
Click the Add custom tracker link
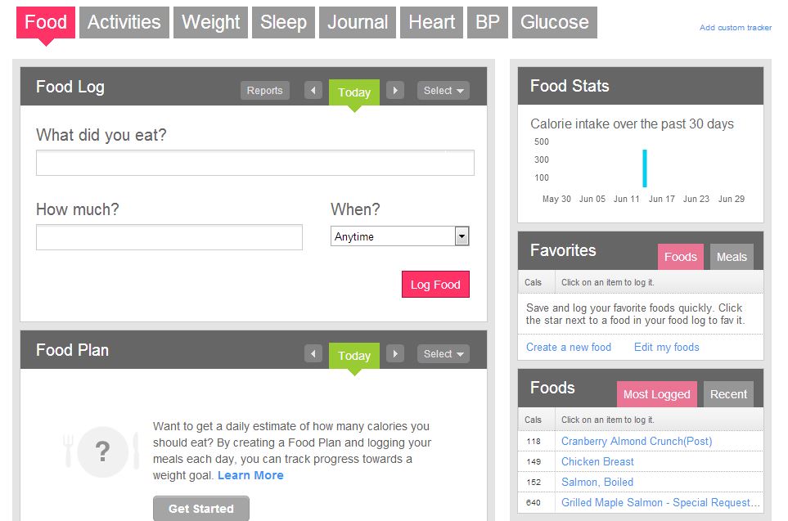click(736, 28)
